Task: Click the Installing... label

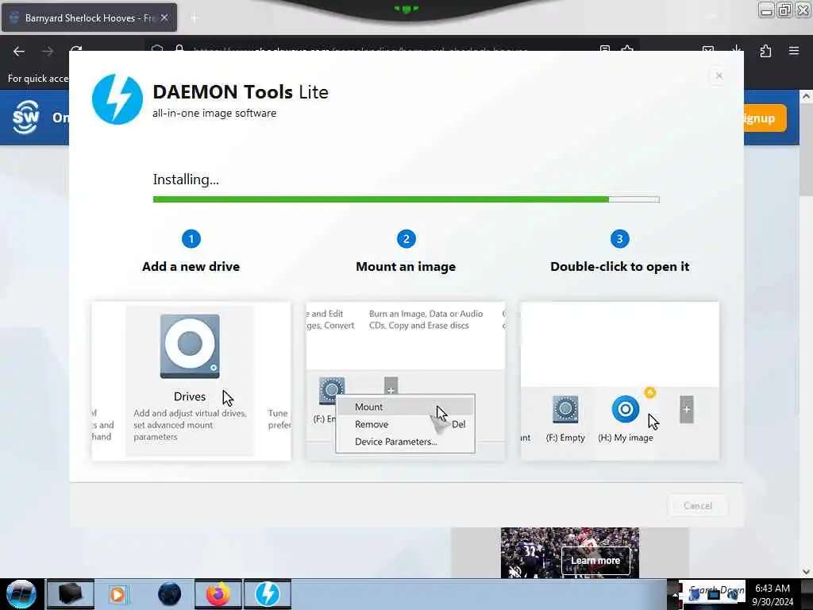Action: click(186, 180)
